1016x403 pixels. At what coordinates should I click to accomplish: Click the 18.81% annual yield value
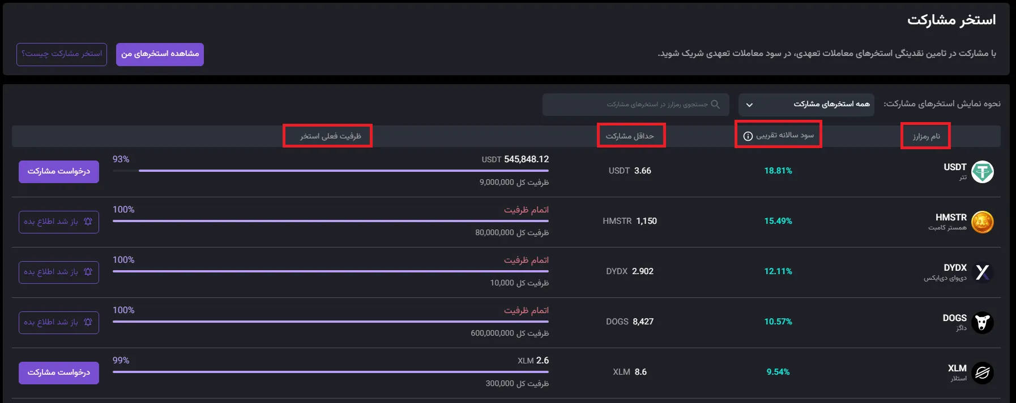point(778,171)
